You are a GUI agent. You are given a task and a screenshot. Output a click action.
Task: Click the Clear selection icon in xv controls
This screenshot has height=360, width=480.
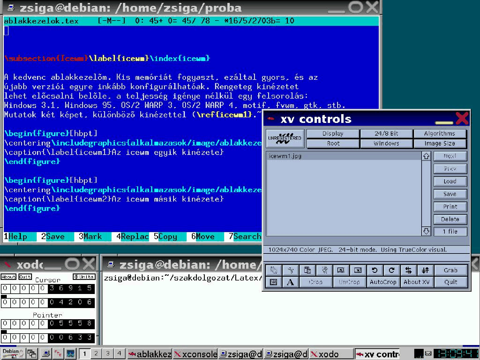click(x=324, y=270)
